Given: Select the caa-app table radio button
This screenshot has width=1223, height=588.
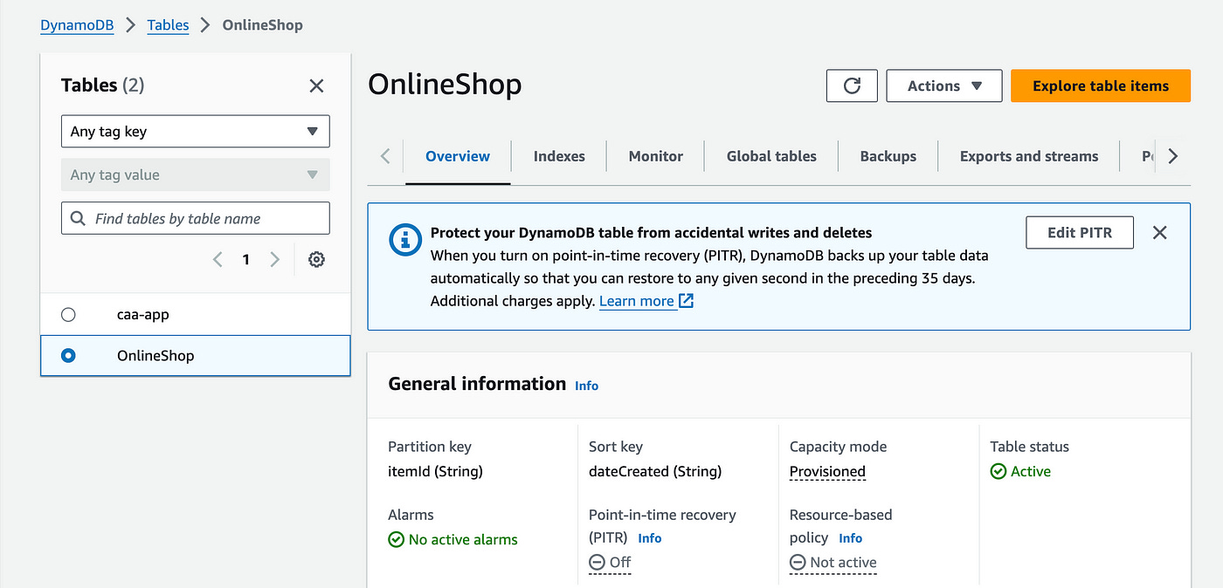Looking at the screenshot, I should 68,314.
